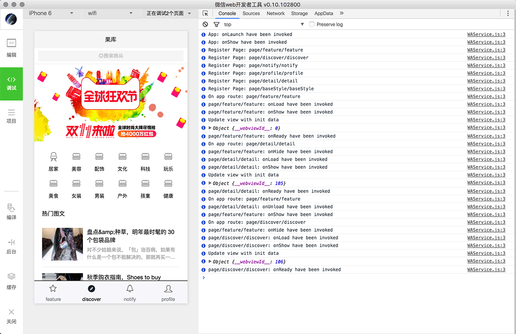Open the profile tab in simulator
The image size is (516, 334).
click(168, 292)
